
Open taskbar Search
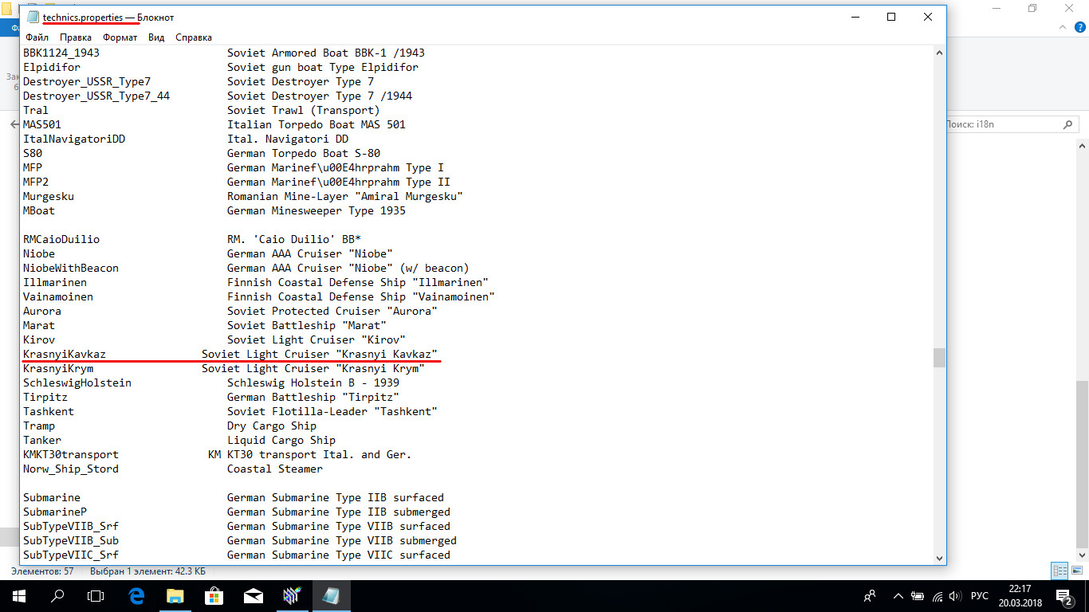57,596
